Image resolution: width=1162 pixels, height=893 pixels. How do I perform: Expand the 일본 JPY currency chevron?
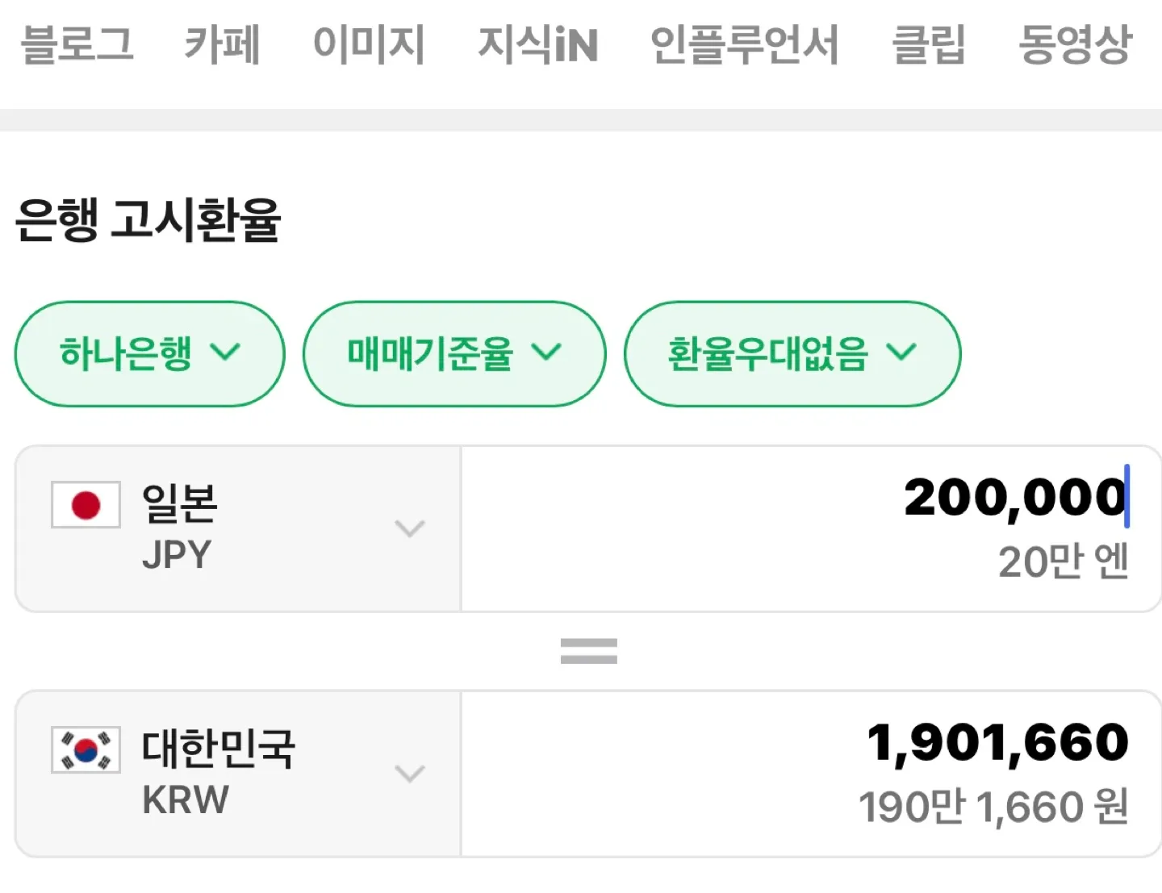coord(410,529)
